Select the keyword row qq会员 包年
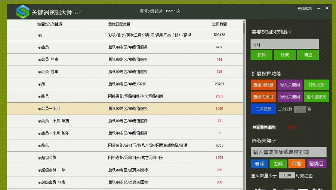 tap(125, 72)
